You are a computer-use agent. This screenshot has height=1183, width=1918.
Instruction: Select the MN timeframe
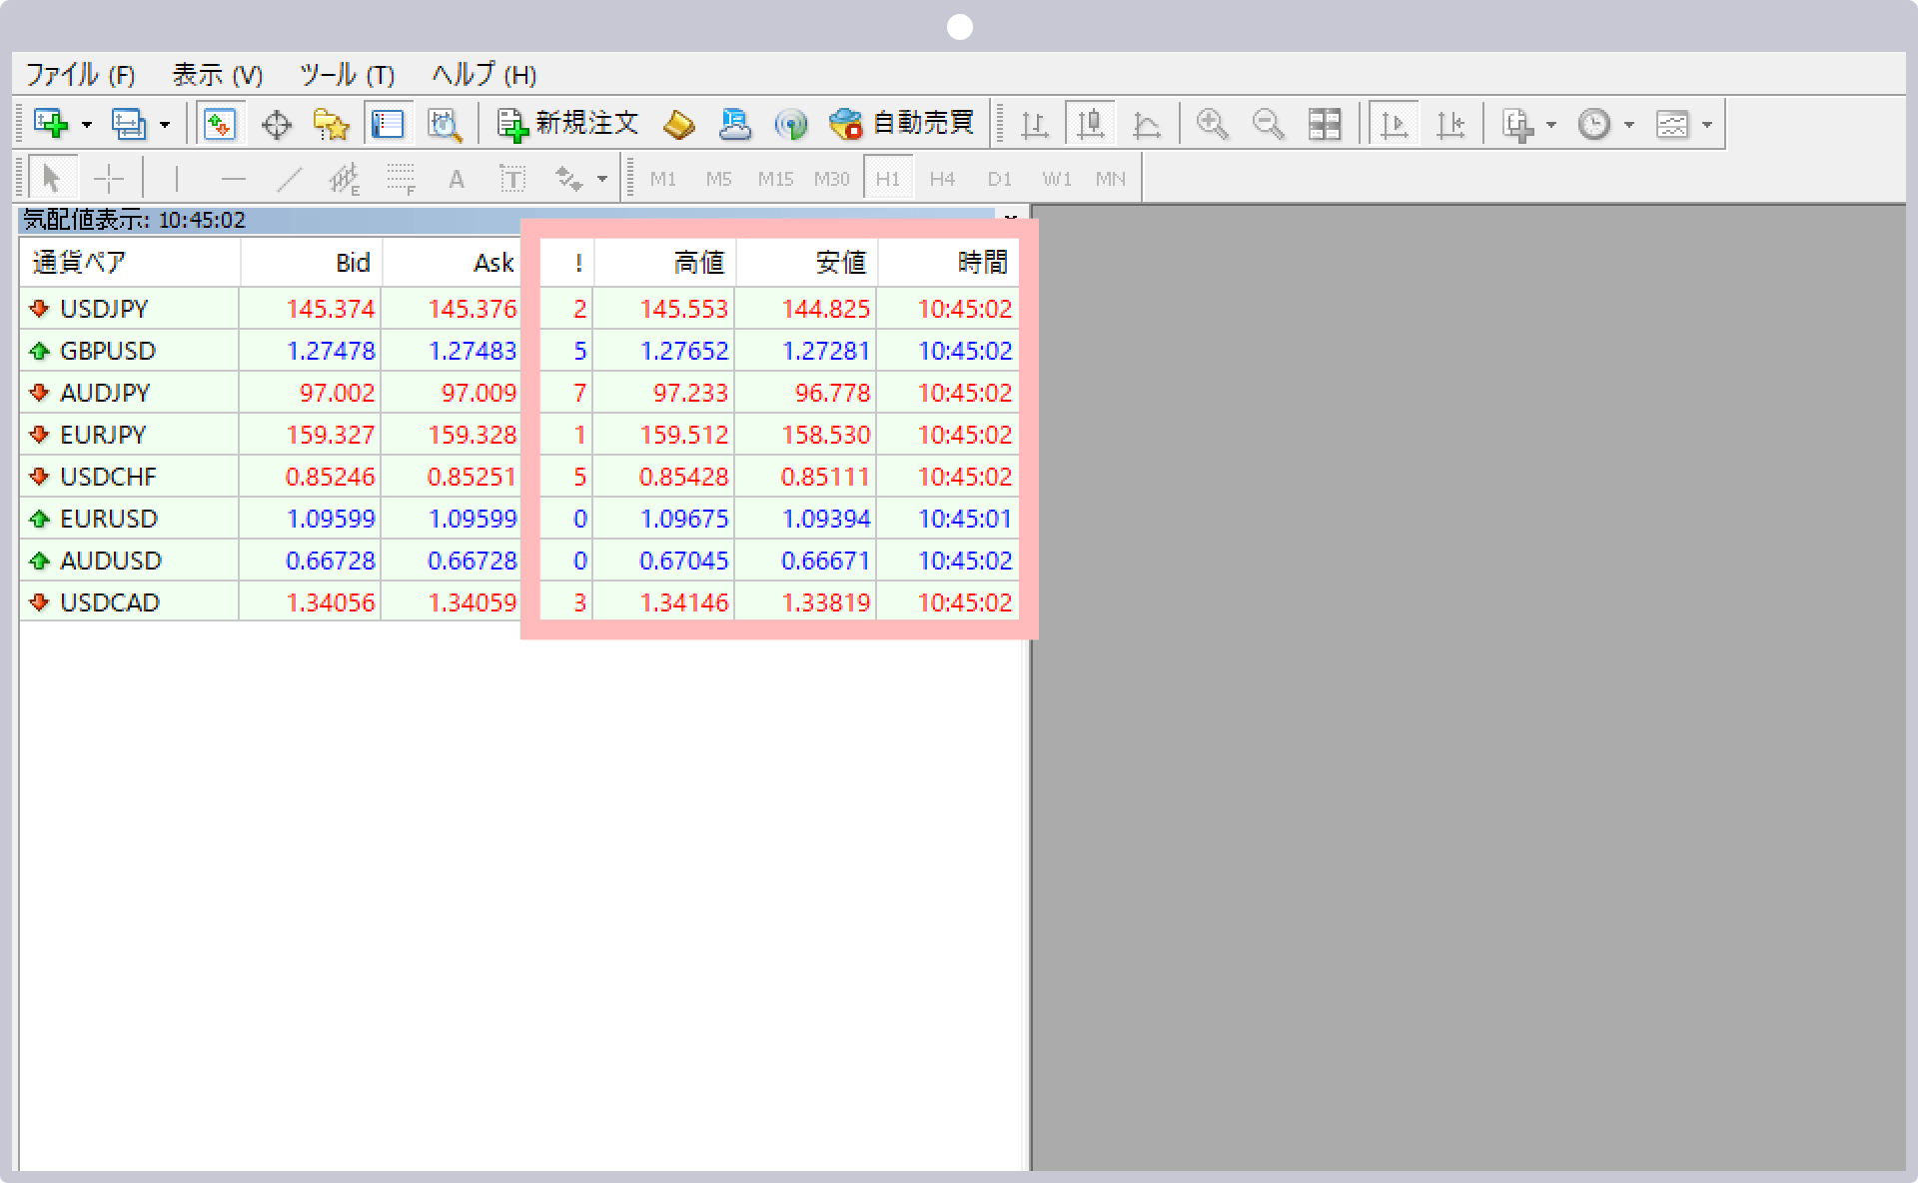(1111, 179)
